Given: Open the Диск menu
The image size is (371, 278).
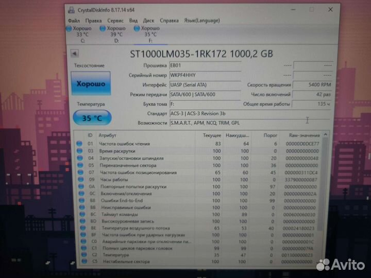Looking at the screenshot, I should (x=148, y=21).
